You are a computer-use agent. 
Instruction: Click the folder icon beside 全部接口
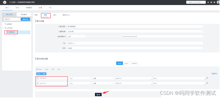pyautogui.click(x=6, y=24)
